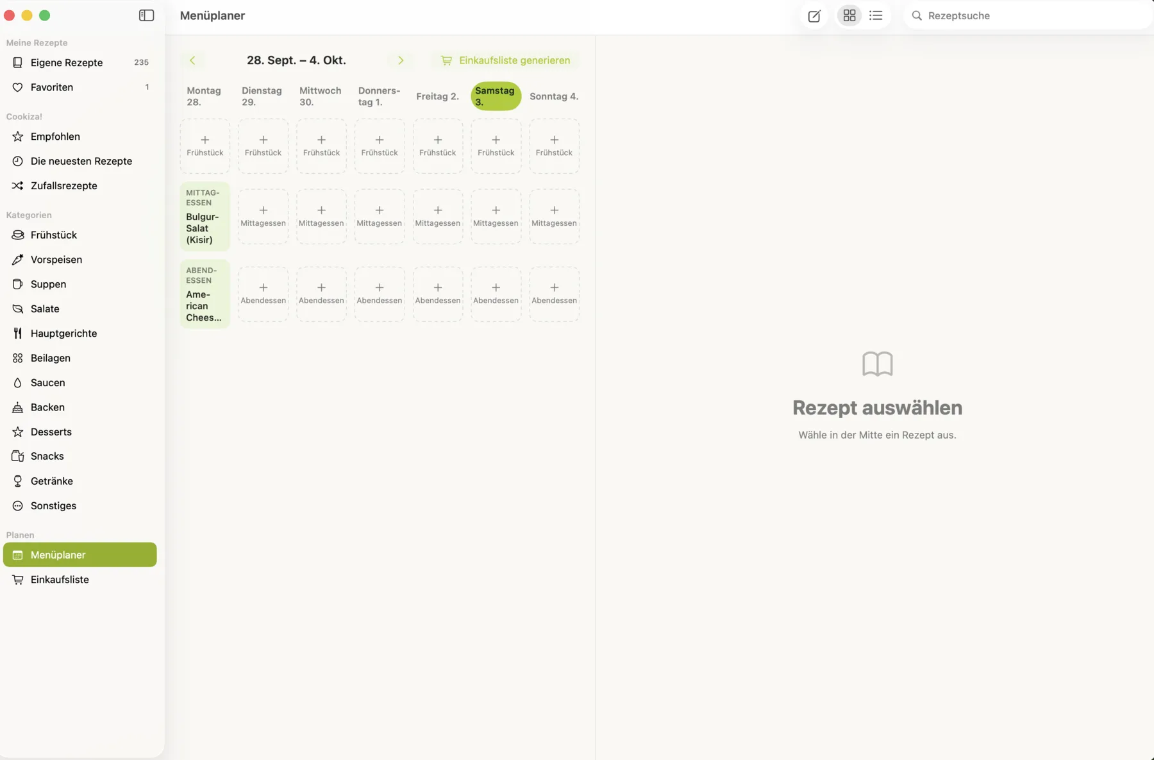This screenshot has height=760, width=1154.
Task: Click the Saucen drop icon
Action: coord(18,383)
